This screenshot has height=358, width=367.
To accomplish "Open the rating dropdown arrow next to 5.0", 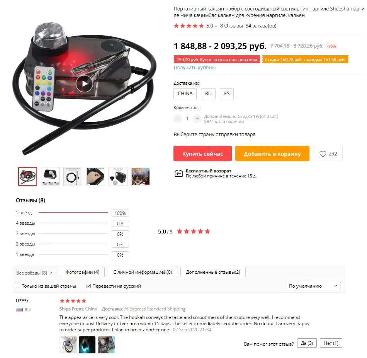I will click(216, 26).
